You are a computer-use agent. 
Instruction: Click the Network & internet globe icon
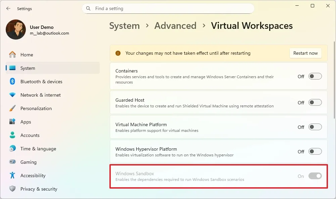click(12, 95)
